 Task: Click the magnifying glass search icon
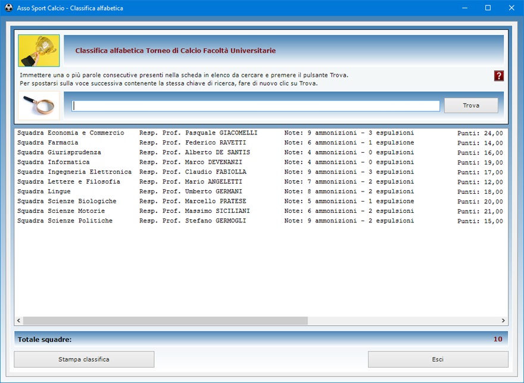(39, 105)
